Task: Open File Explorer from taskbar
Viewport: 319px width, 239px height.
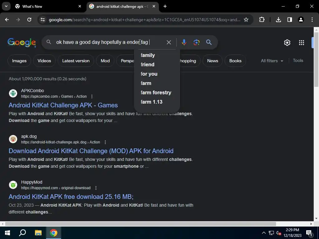Action: point(38,233)
